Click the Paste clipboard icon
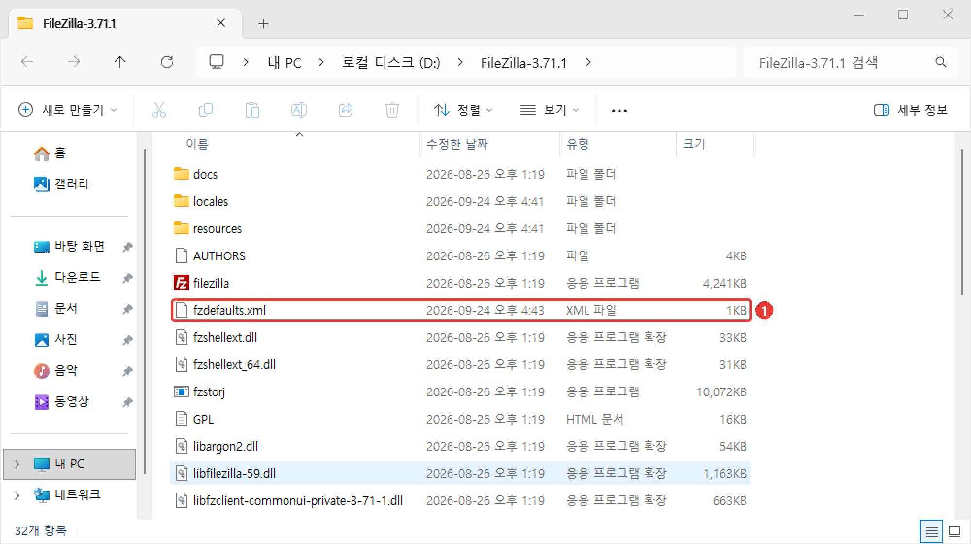The width and height of the screenshot is (971, 544). click(252, 110)
